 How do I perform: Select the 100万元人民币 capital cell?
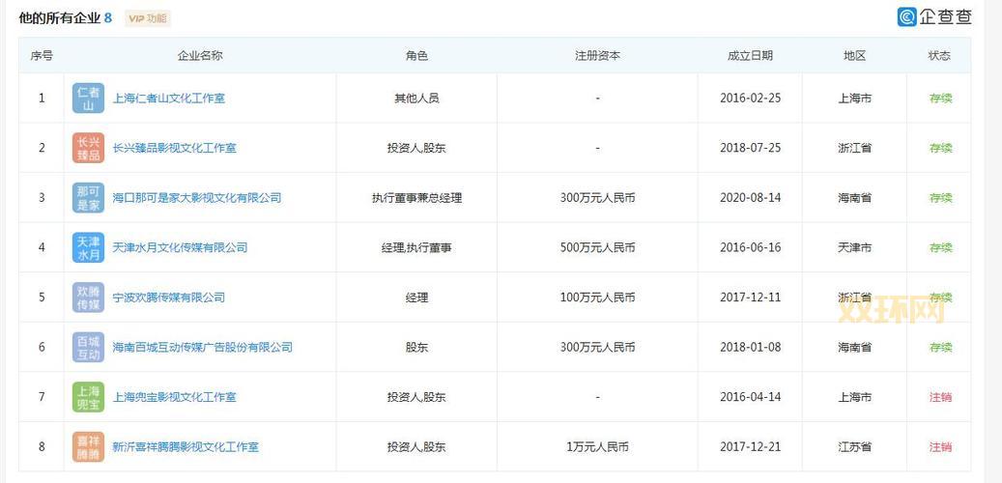pos(597,298)
